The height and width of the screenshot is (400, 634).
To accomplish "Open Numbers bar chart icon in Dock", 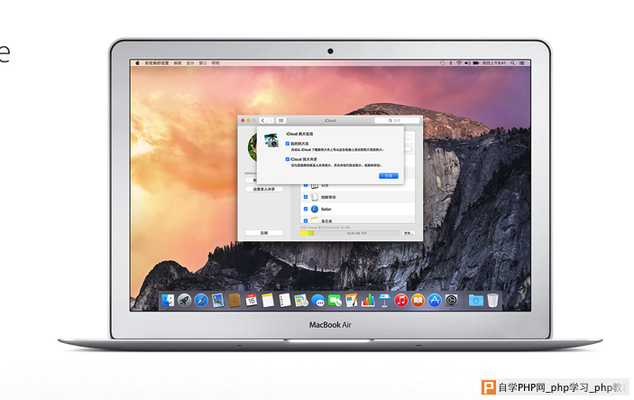I will (x=368, y=301).
